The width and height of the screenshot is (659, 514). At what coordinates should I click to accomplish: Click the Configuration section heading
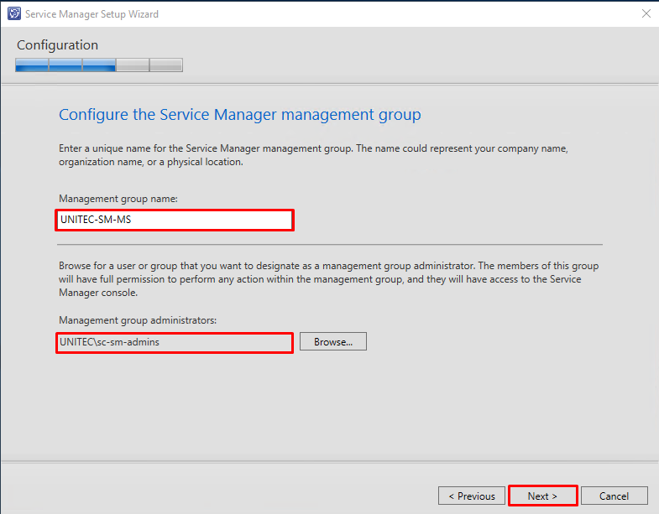coord(58,45)
